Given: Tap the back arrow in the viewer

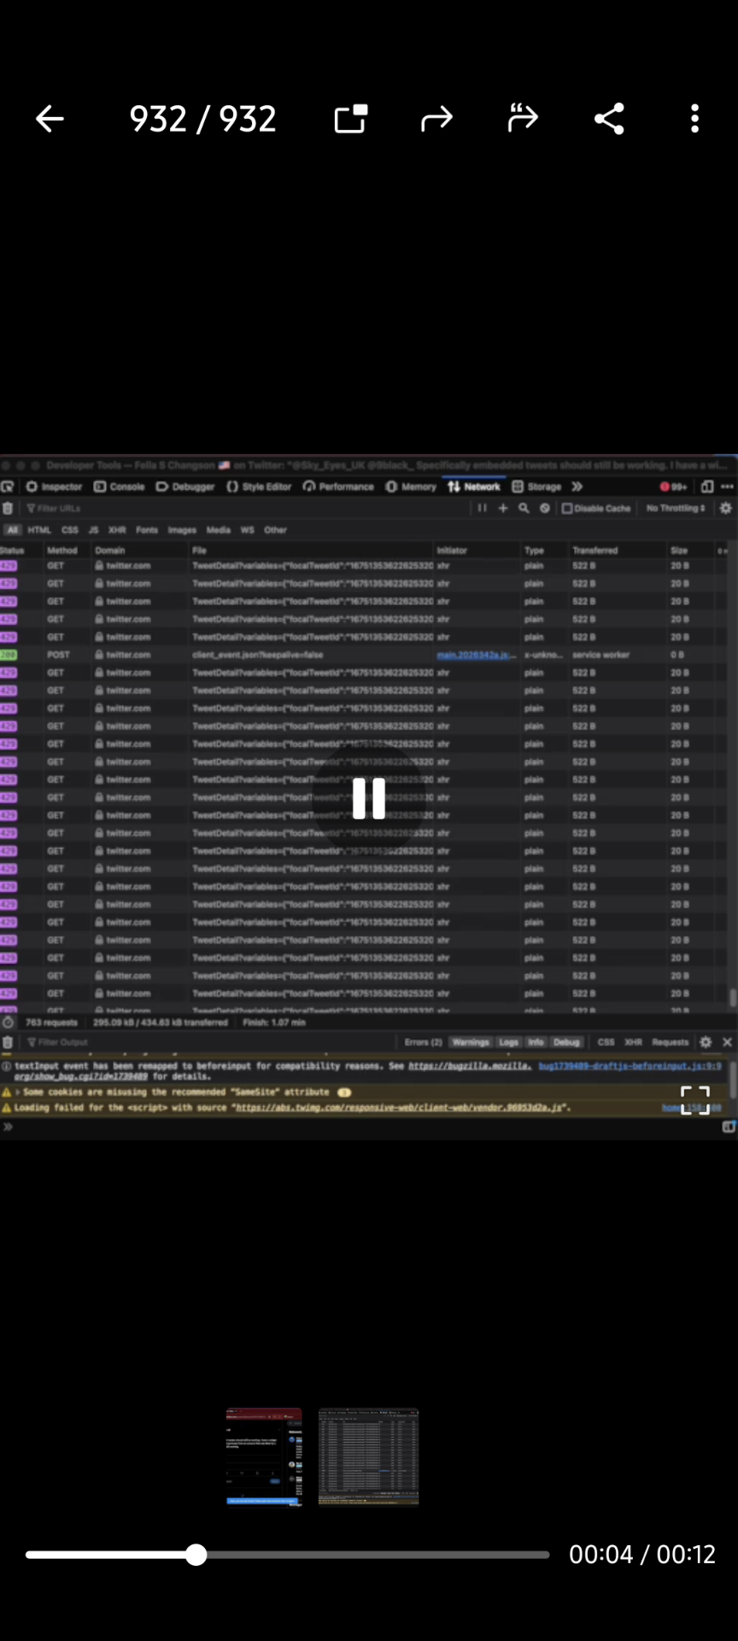Looking at the screenshot, I should (x=50, y=119).
